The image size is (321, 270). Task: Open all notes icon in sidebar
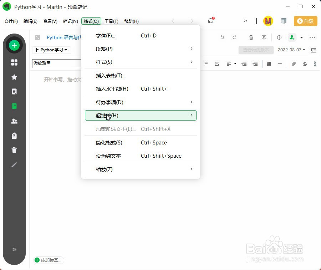coord(14,92)
